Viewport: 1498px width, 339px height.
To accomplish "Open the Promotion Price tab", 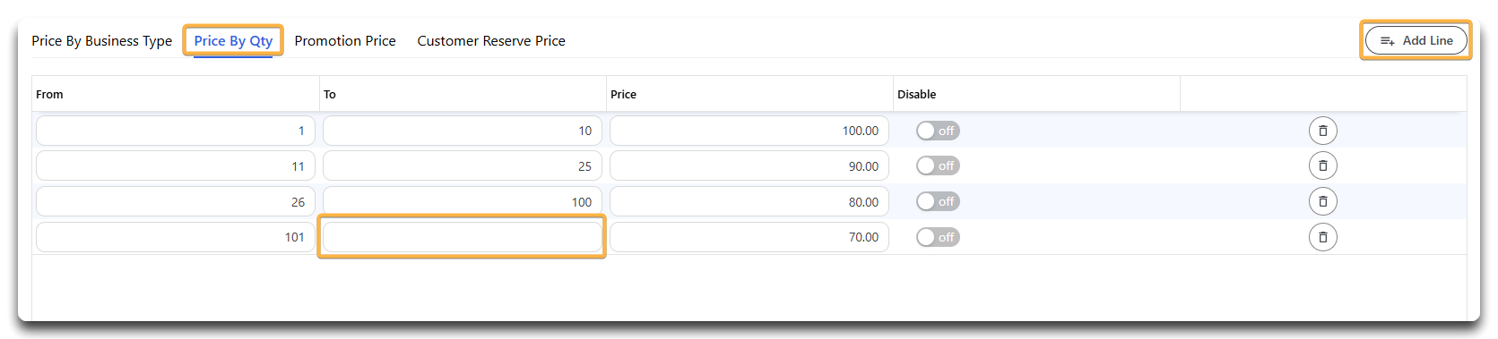I will pyautogui.click(x=345, y=41).
